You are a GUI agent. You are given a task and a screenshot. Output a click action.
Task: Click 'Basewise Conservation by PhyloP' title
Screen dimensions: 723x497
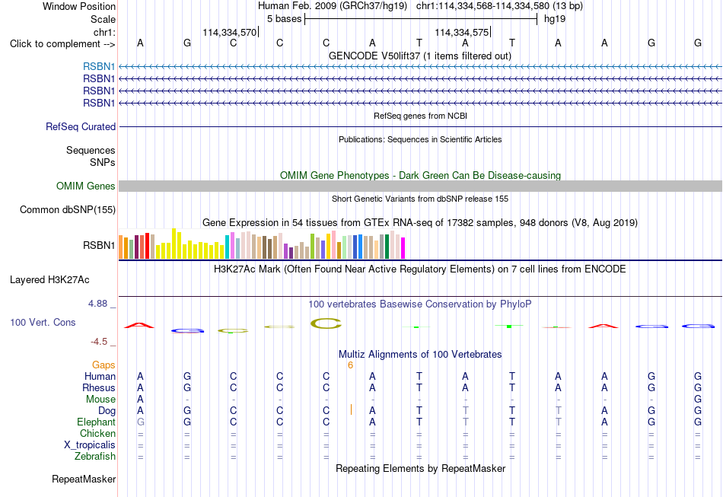[420, 304]
